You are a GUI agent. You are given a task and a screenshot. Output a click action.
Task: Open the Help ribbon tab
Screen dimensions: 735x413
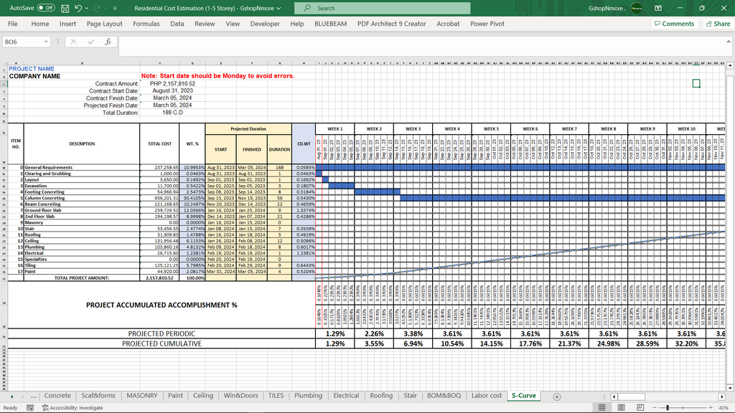click(296, 24)
